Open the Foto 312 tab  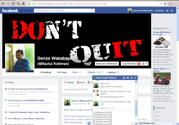[x=77, y=72]
